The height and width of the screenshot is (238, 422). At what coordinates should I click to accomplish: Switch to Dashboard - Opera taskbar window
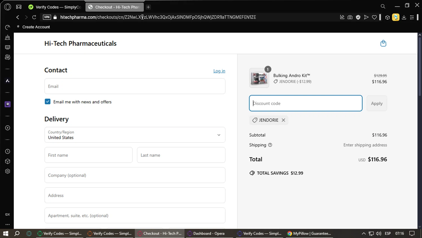pos(209,234)
